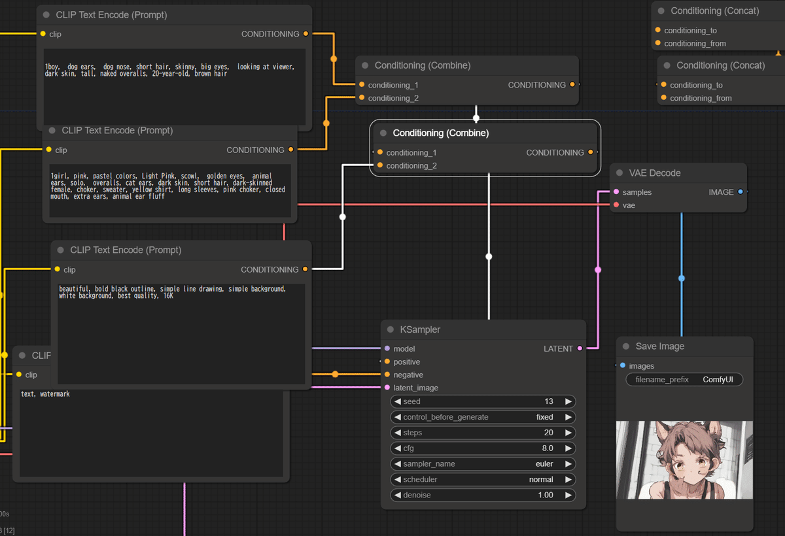Decrease the steps value with left arrow
Image resolution: width=785 pixels, height=536 pixels.
click(398, 433)
